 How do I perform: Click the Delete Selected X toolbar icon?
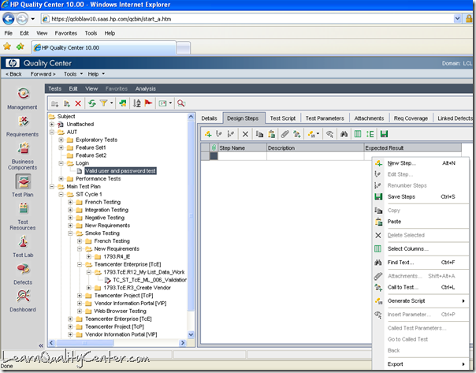pos(245,134)
